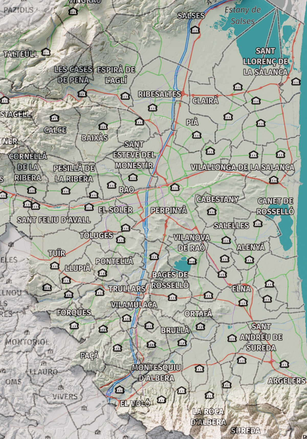The height and width of the screenshot is (439, 307).
Task: Click the Sant Feliu d'Avall label
Action: click(54, 220)
